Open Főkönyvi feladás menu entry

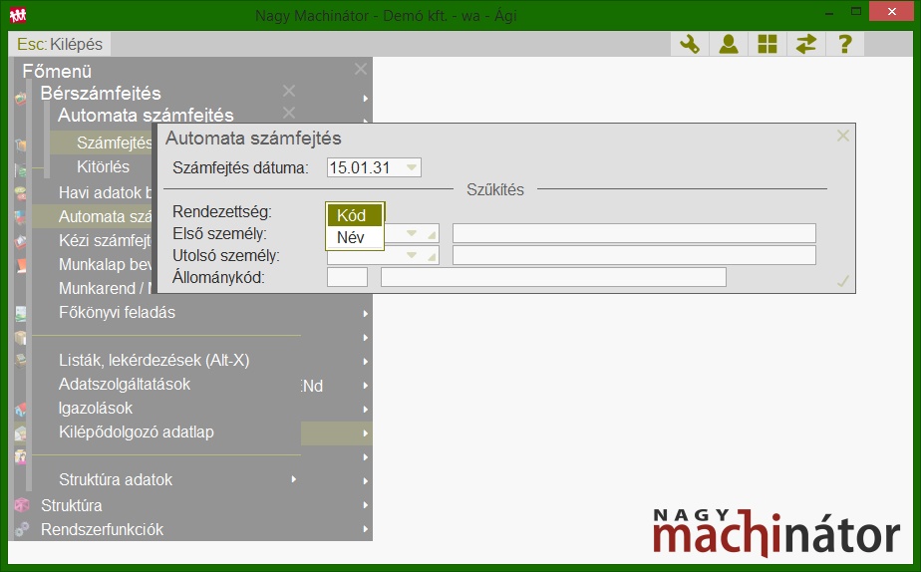(x=117, y=313)
